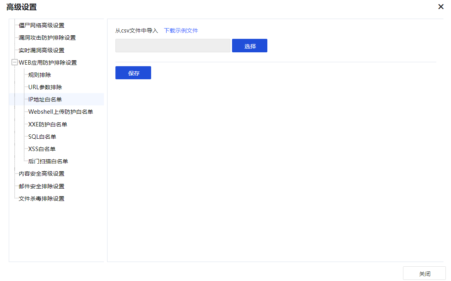Viewport: 451px width, 281px height.
Task: Open 实时漏洞高级设置 item
Action: click(41, 50)
